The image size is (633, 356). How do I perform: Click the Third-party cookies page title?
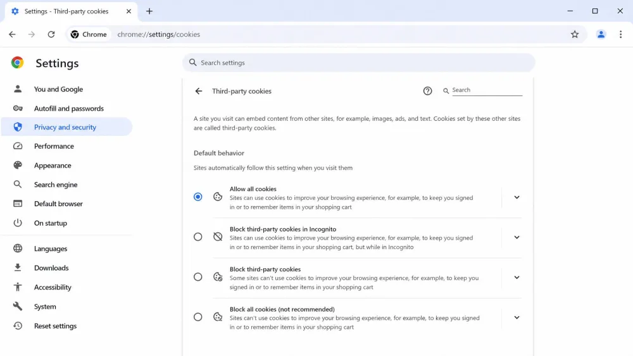241,91
